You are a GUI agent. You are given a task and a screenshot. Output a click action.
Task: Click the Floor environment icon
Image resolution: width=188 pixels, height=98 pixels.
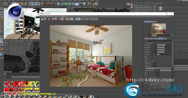(x=77, y=4)
